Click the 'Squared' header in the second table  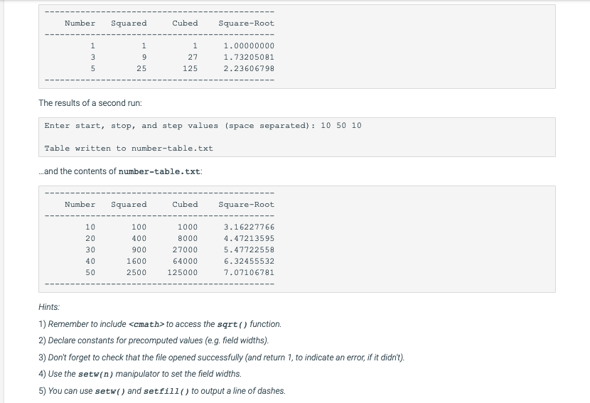tap(129, 205)
